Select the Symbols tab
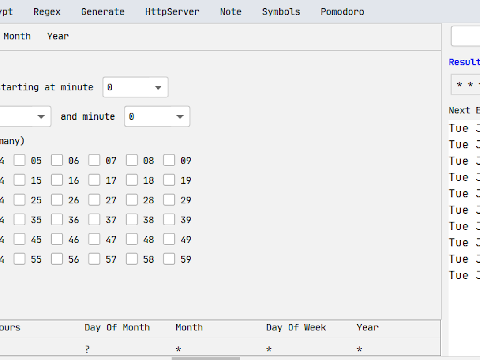Viewport: 480px width, 360px height. click(281, 12)
